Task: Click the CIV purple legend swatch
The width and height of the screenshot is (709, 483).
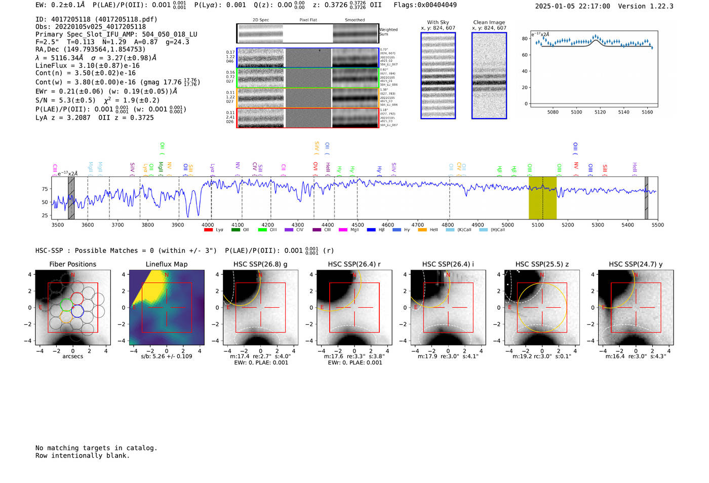Action: [x=289, y=230]
